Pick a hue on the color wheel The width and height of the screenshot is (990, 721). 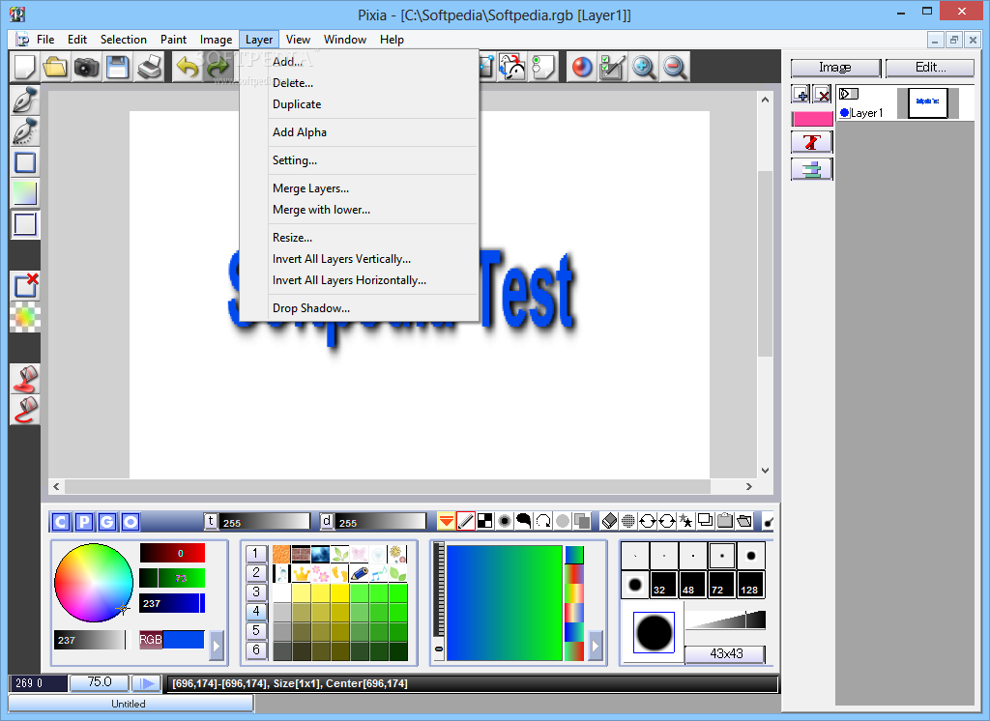click(x=94, y=583)
